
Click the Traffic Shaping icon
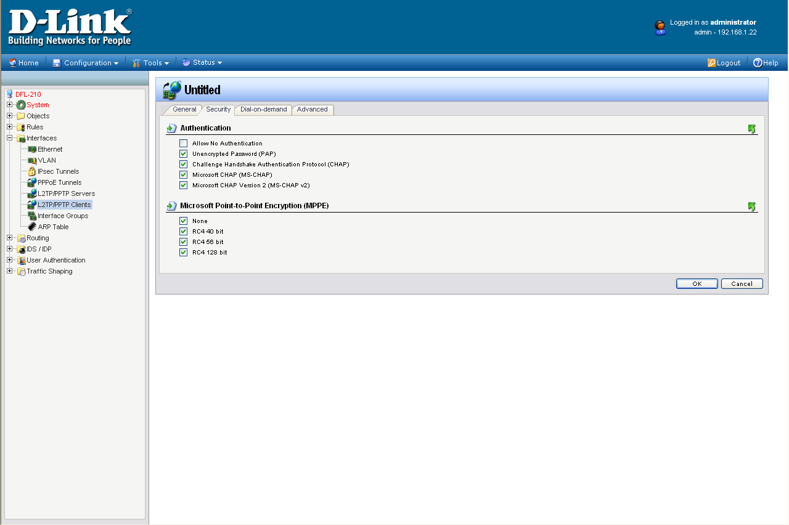tap(21, 271)
